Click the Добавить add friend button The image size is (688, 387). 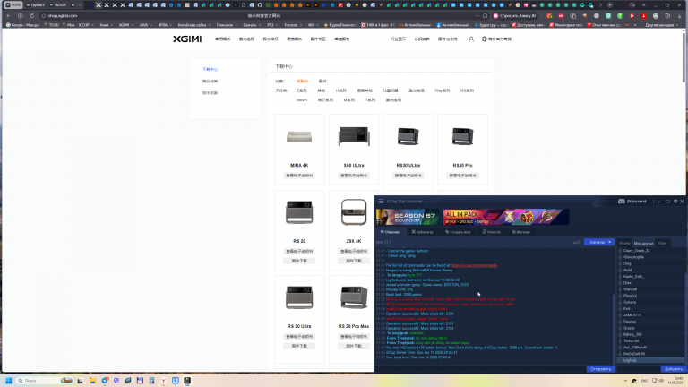click(x=674, y=369)
